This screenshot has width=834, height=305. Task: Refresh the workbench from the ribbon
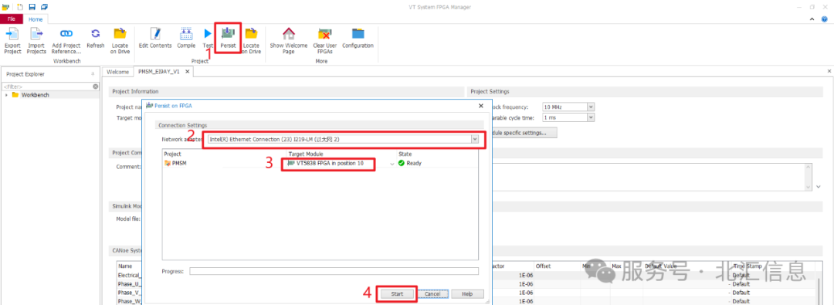click(x=96, y=39)
